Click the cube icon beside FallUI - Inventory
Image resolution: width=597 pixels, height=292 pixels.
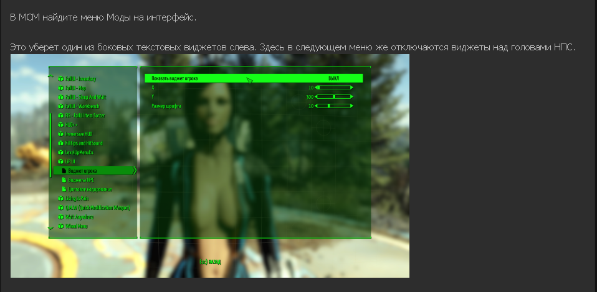[x=60, y=79]
